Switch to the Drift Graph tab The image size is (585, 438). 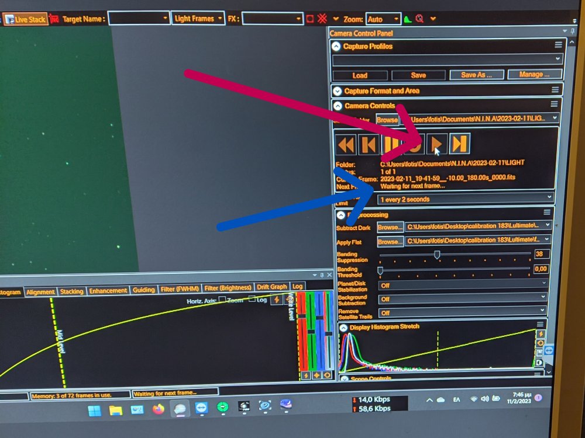(272, 287)
